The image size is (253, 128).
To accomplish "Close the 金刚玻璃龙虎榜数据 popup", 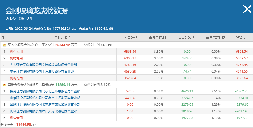I will coord(247,10).
